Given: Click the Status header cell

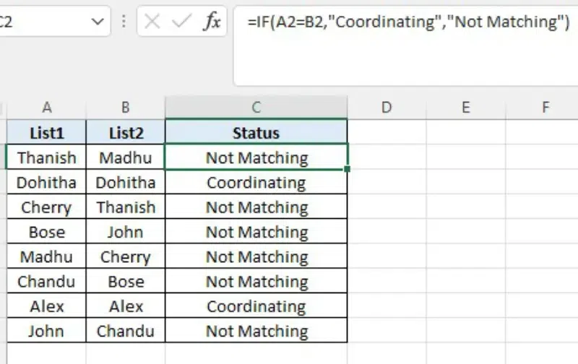Looking at the screenshot, I should pos(256,133).
